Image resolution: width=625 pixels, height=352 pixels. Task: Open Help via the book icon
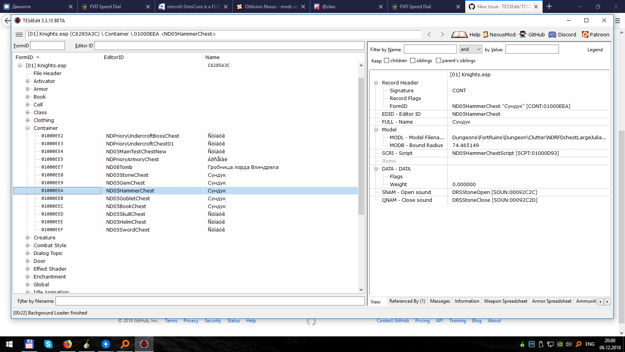(459, 34)
